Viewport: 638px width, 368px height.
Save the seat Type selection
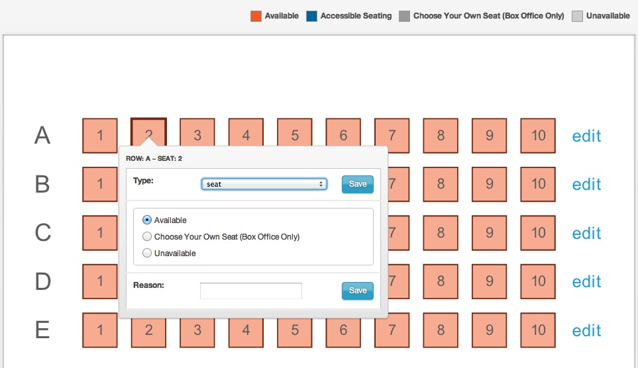click(x=358, y=184)
